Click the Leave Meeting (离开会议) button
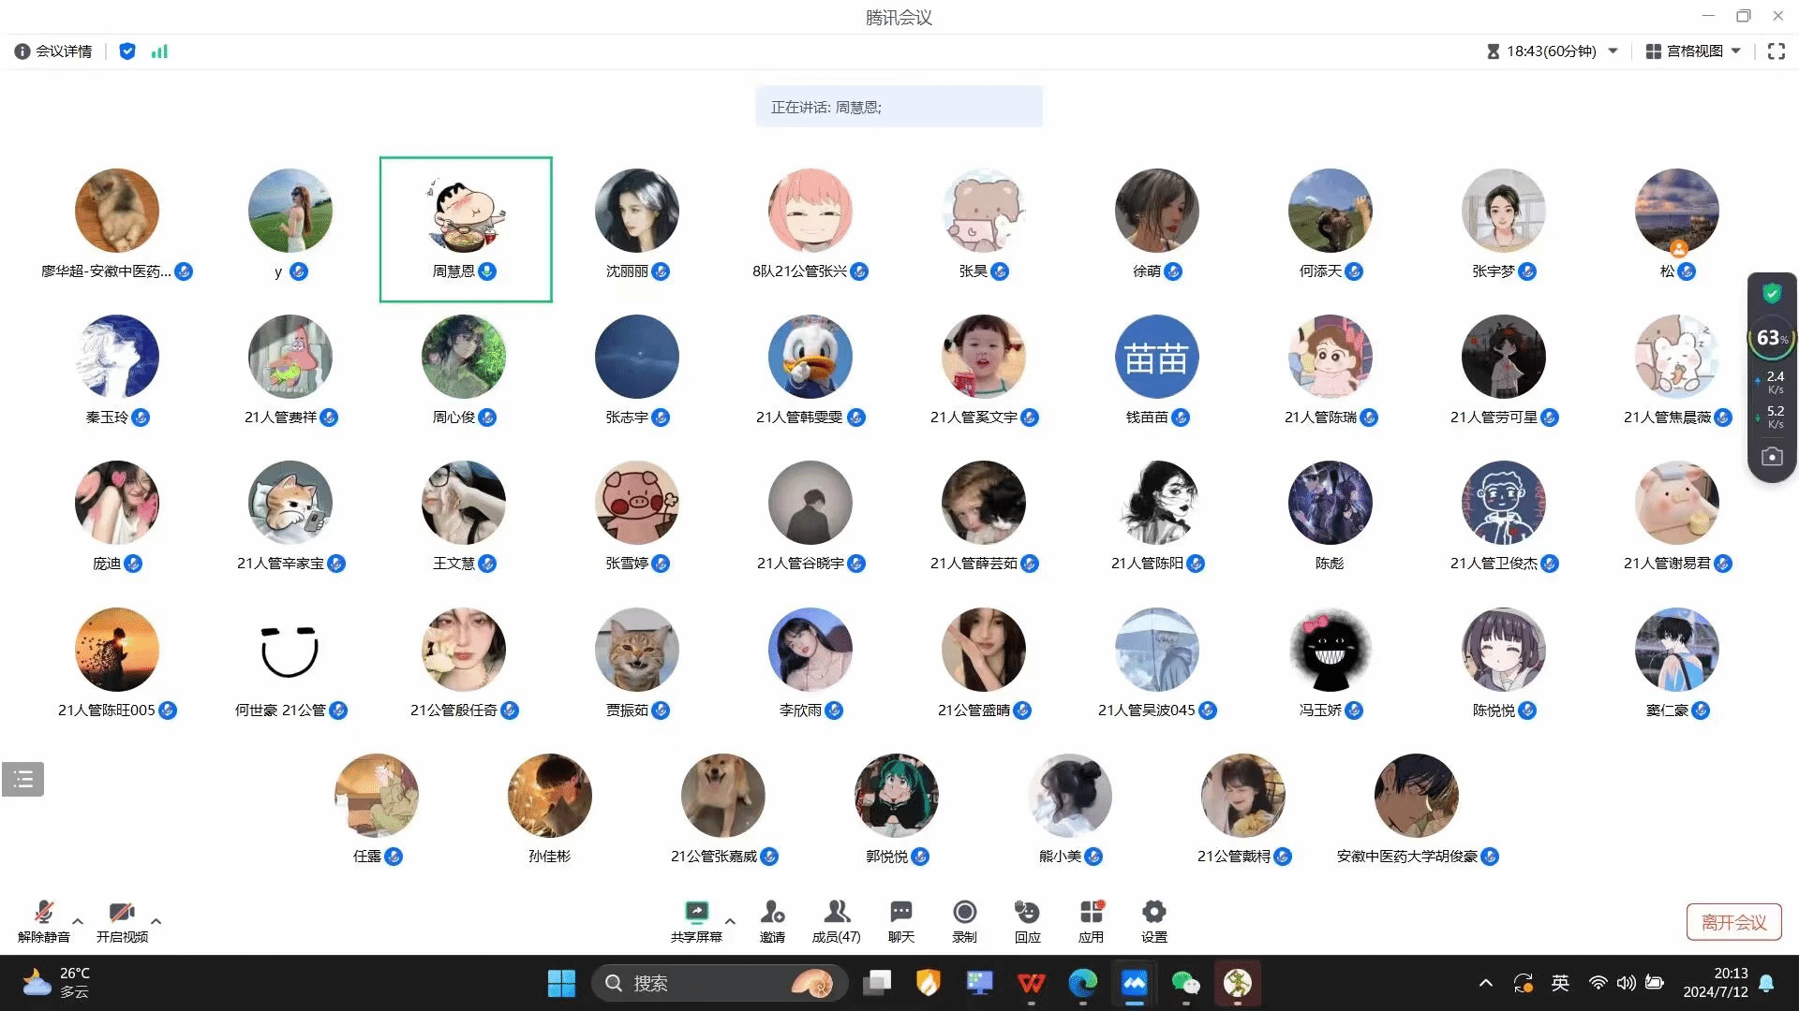Image resolution: width=1799 pixels, height=1011 pixels. 1733,922
